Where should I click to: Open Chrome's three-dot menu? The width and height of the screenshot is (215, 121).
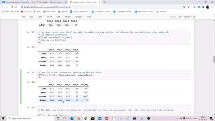click(x=212, y=7)
